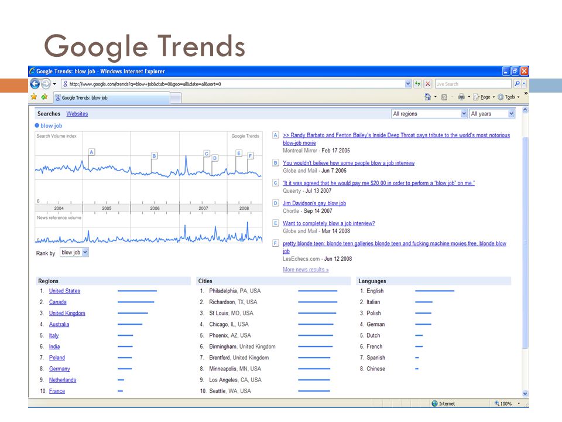This screenshot has height=422, width=562.
Task: Click graph flag marker F
Action: tap(251, 156)
